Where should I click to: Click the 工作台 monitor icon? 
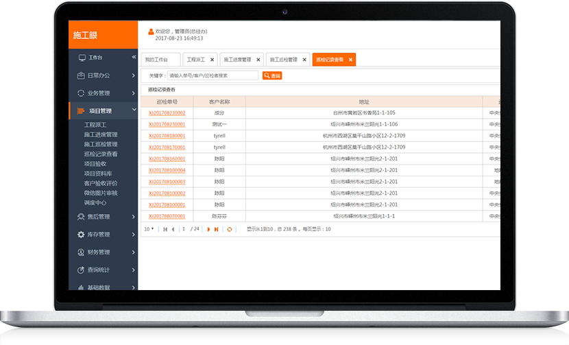click(x=82, y=58)
